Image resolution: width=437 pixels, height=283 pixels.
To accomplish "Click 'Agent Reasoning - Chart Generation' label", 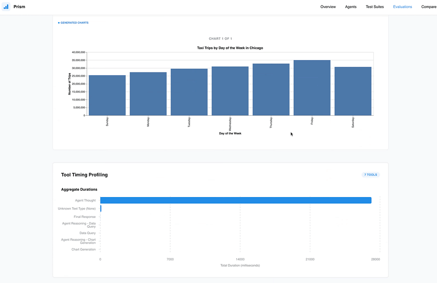I will pyautogui.click(x=79, y=241).
